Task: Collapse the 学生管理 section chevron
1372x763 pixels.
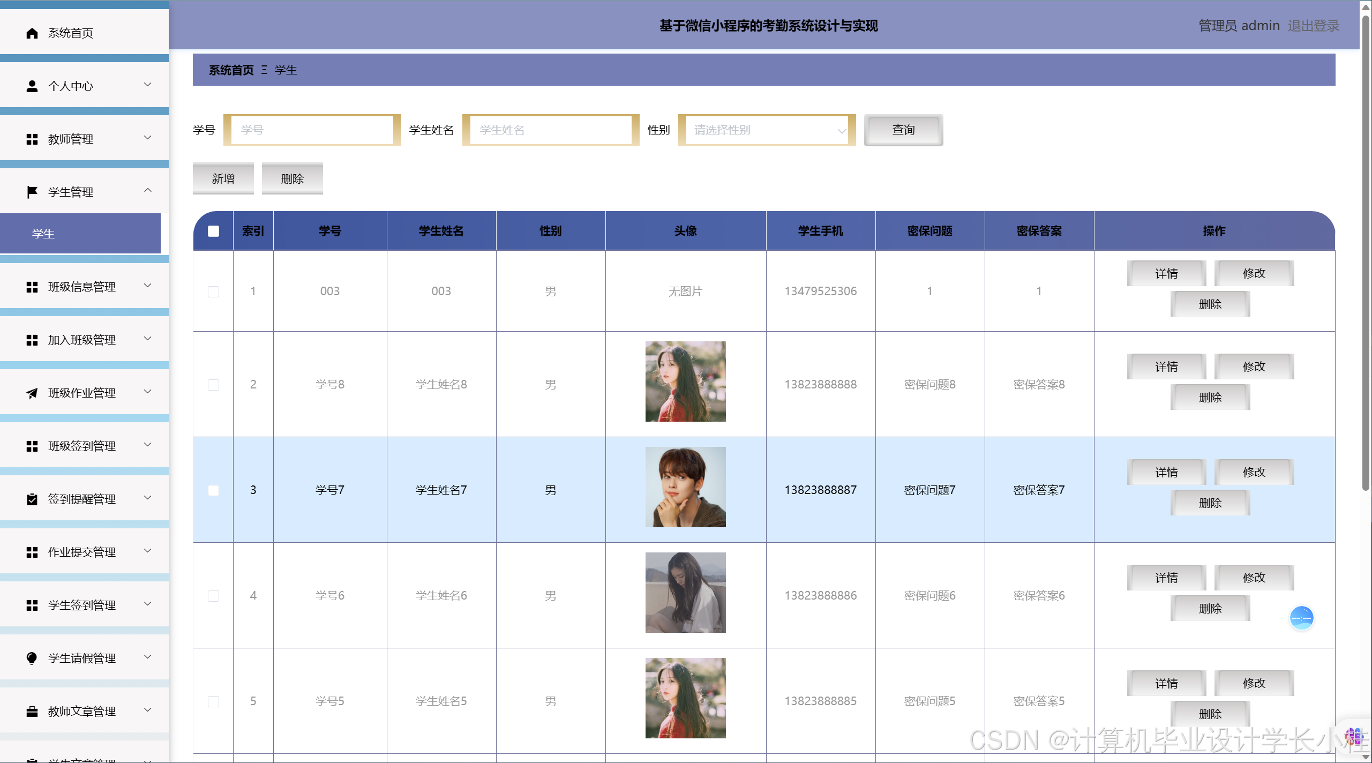Action: pos(148,191)
